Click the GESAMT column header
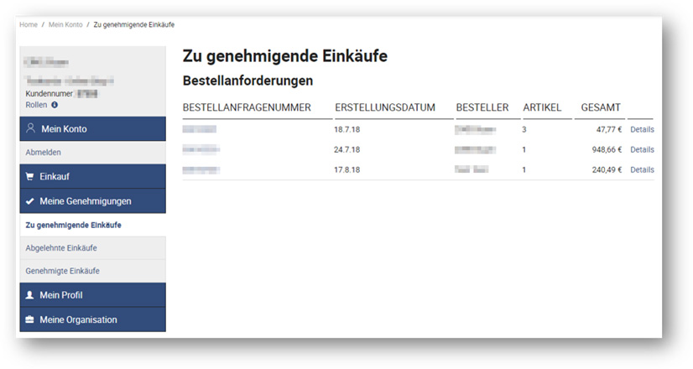693x369 pixels. tap(601, 107)
